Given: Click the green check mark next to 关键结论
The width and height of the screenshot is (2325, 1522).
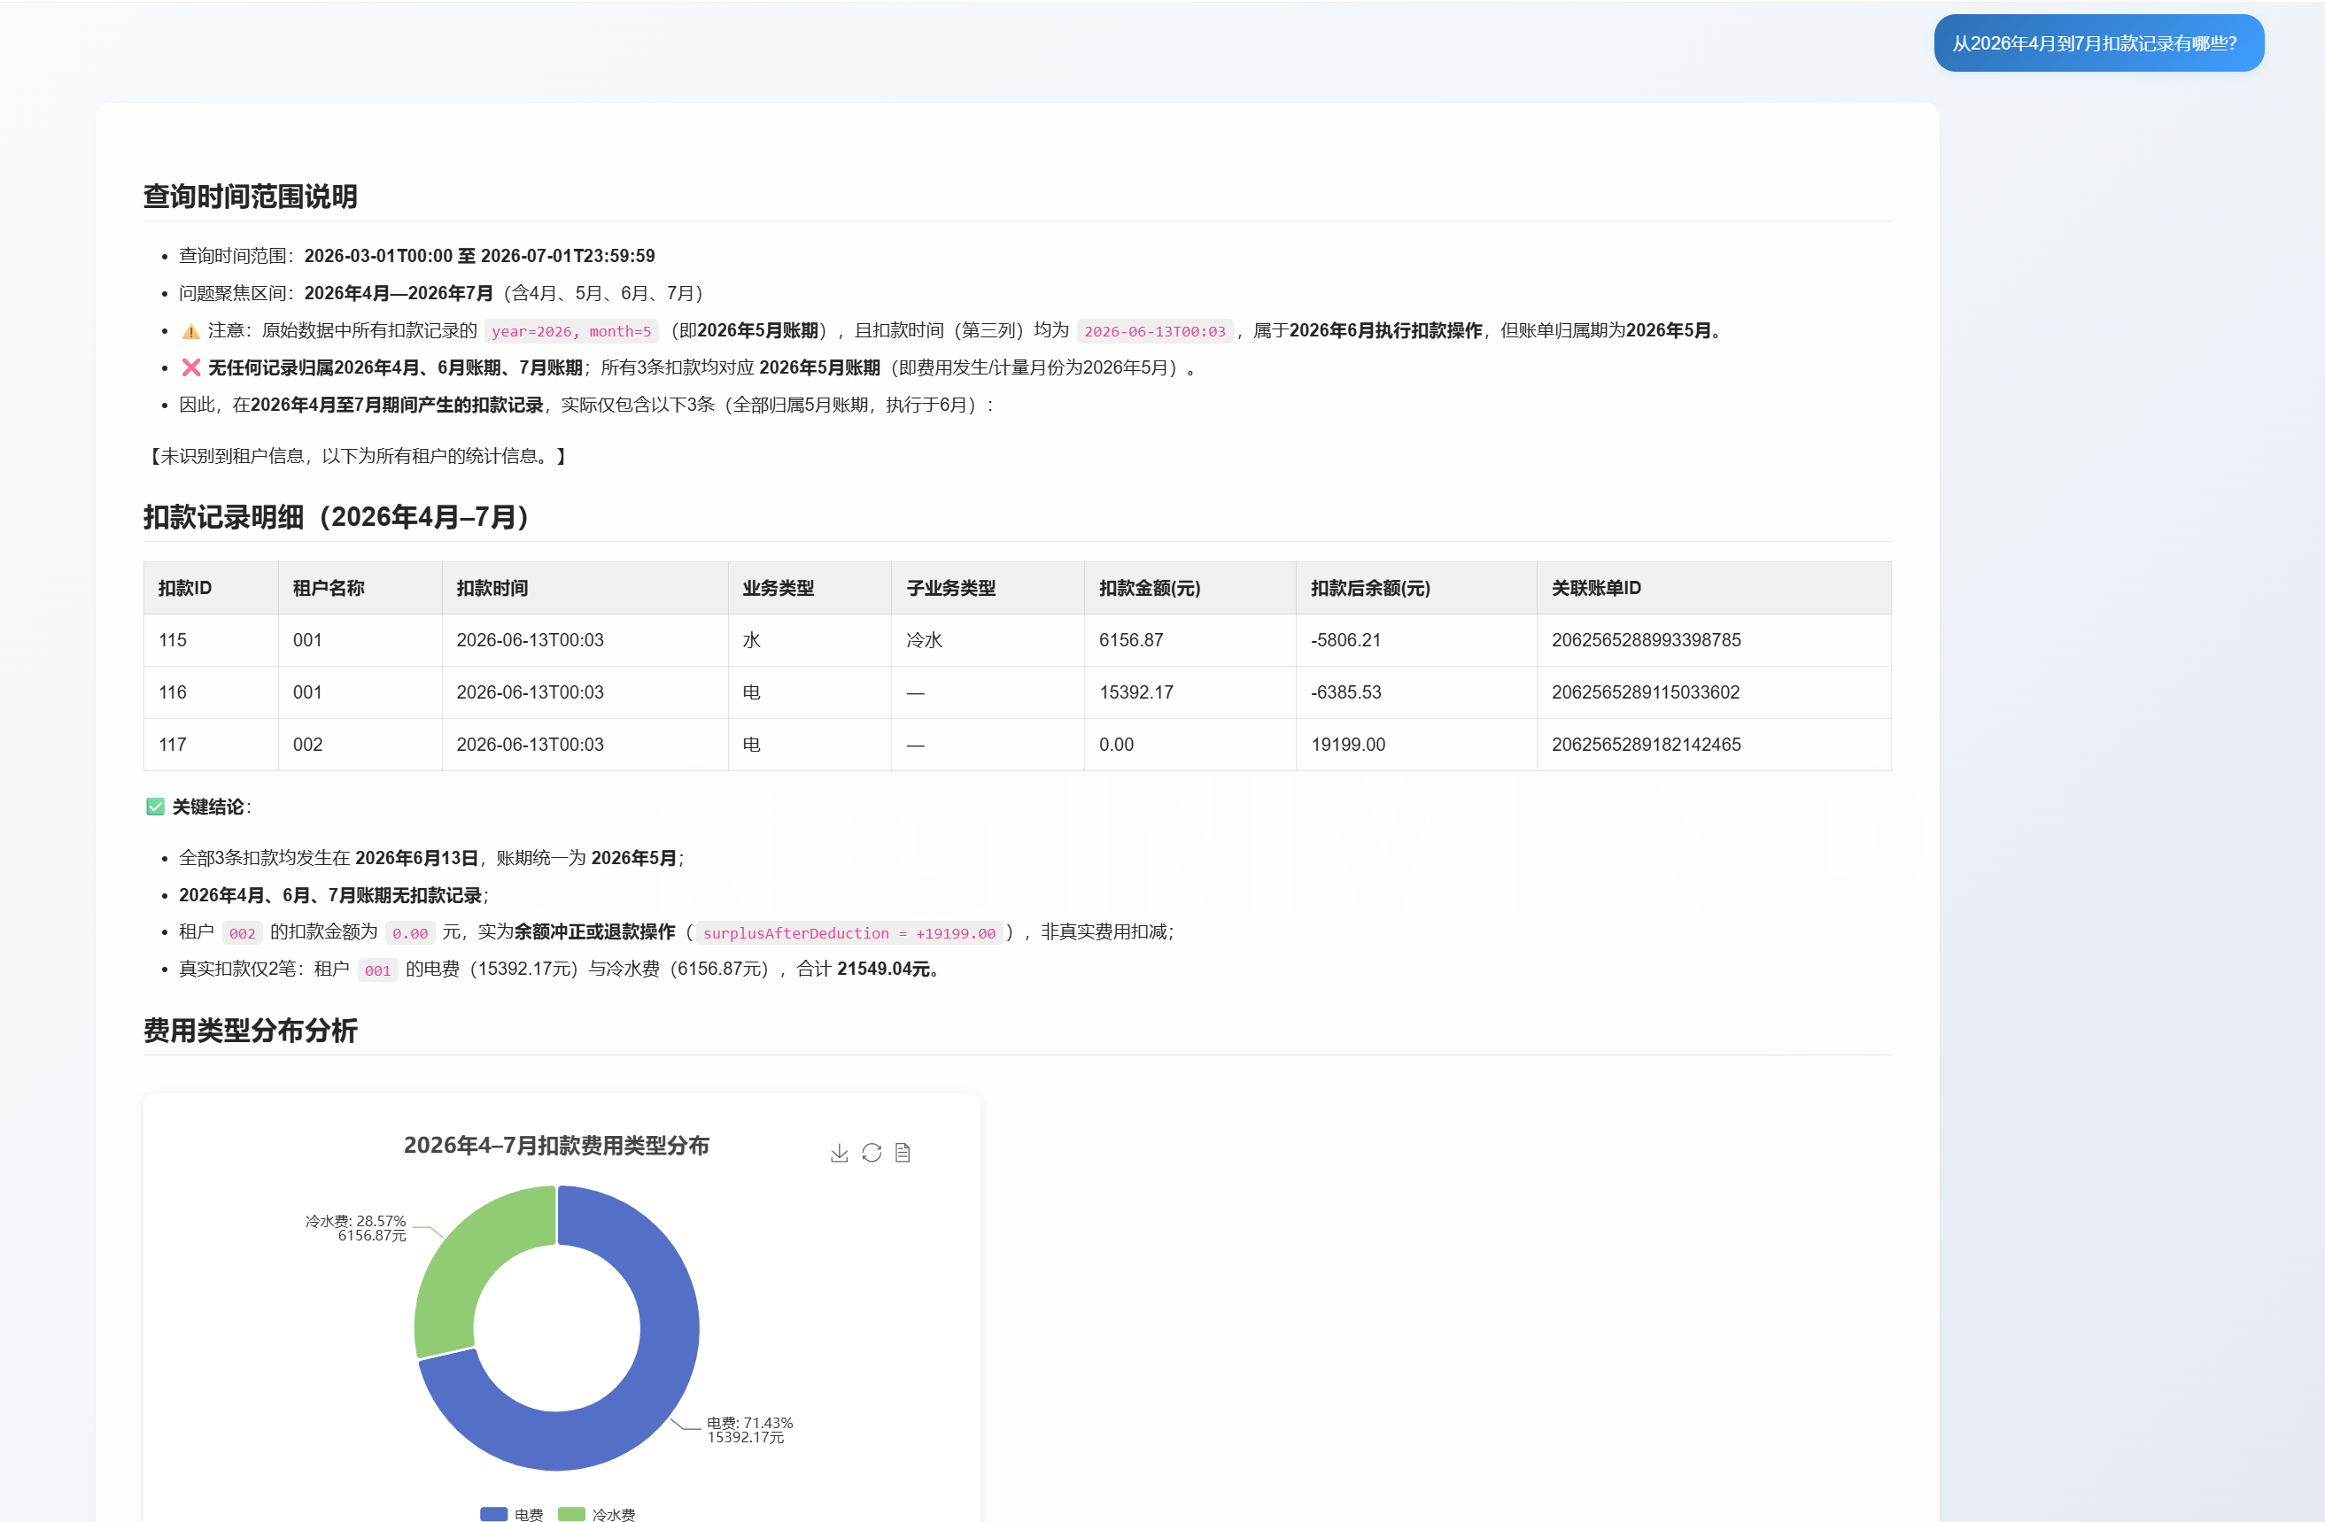Looking at the screenshot, I should tap(155, 807).
